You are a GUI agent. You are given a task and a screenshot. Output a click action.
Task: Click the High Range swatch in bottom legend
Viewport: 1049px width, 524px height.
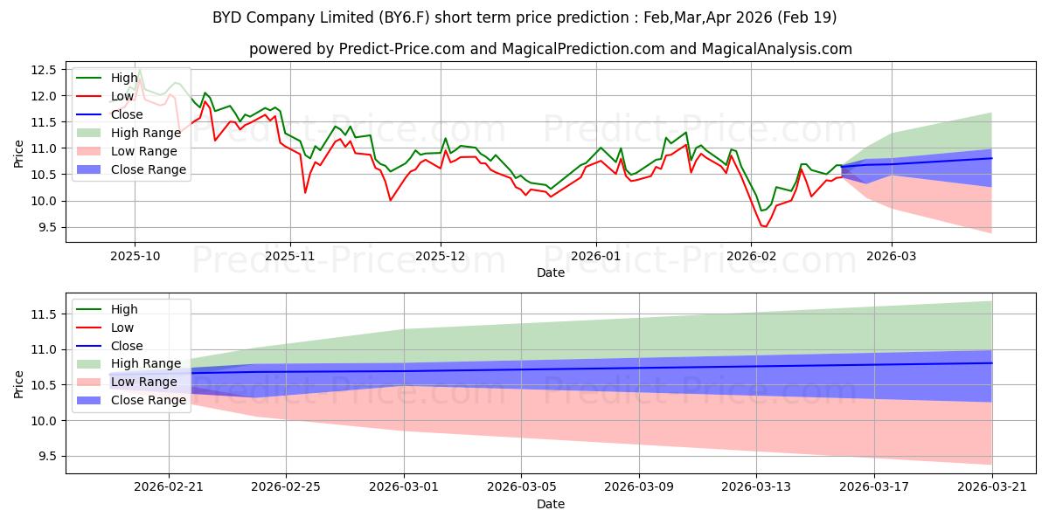(x=91, y=363)
